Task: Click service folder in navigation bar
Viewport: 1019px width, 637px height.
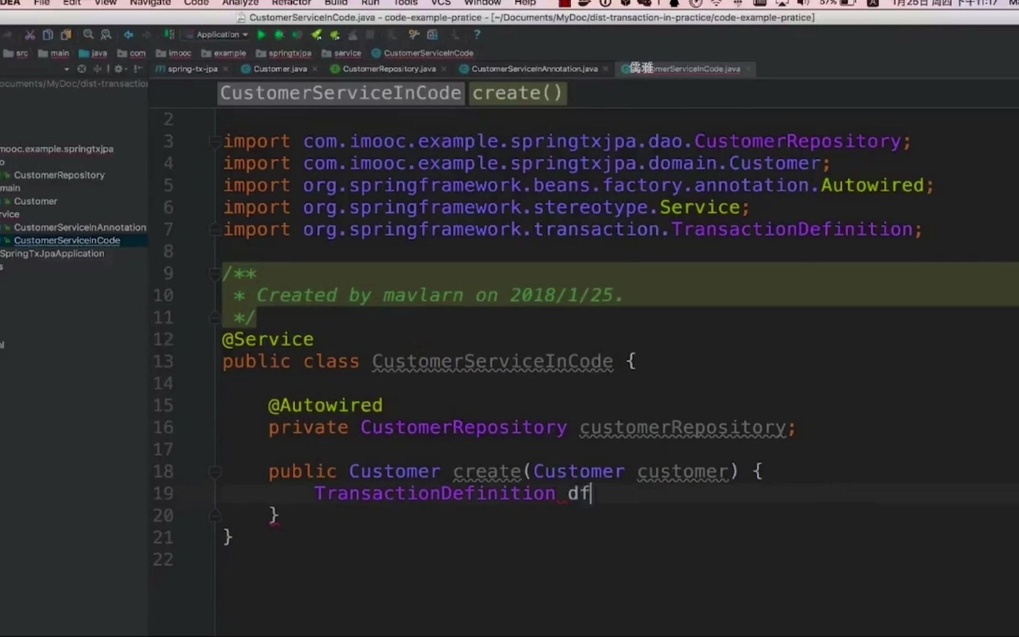Action: click(x=342, y=53)
